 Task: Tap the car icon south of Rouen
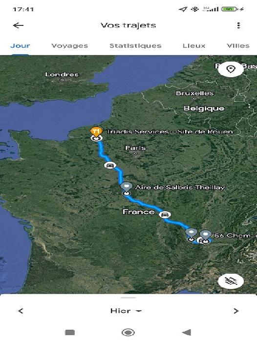pyautogui.click(x=110, y=165)
